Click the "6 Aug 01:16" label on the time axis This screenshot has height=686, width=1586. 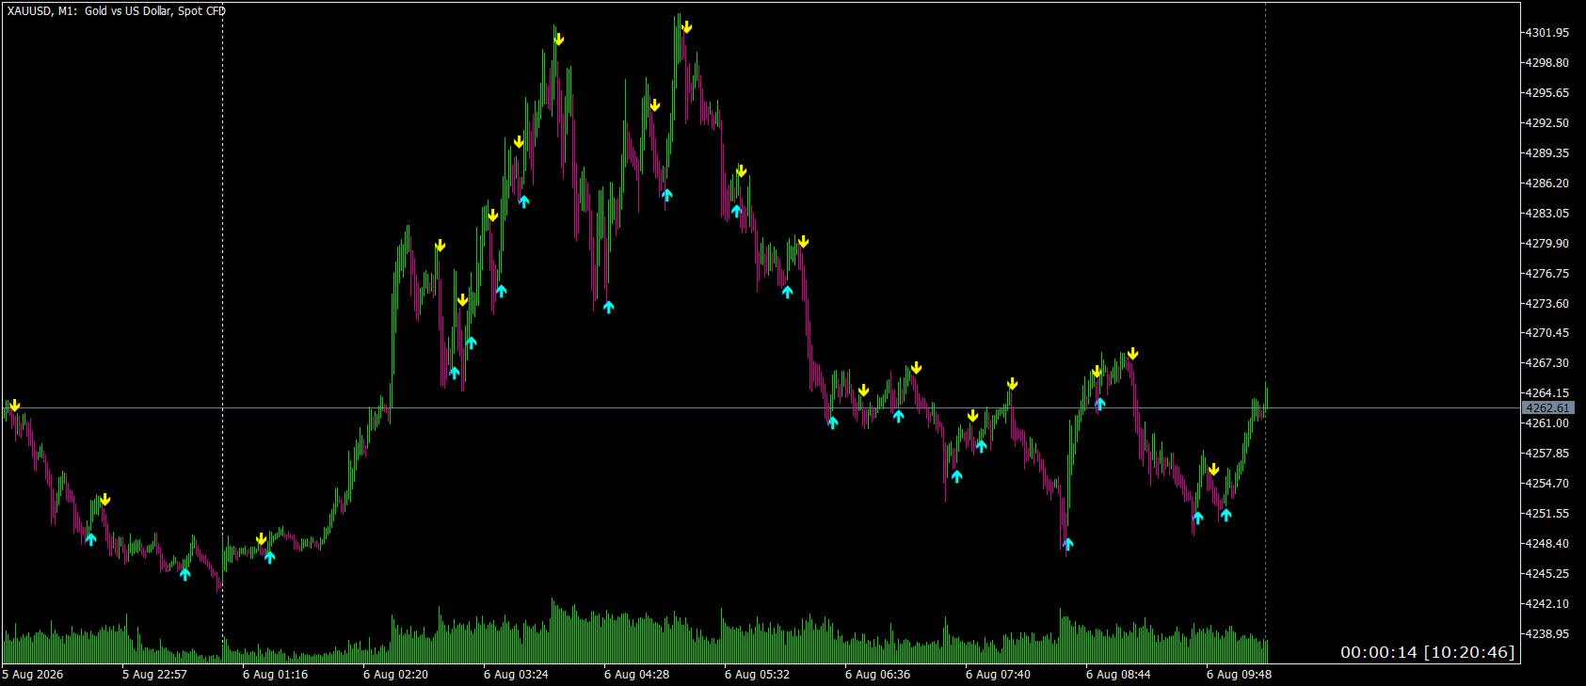click(x=275, y=675)
